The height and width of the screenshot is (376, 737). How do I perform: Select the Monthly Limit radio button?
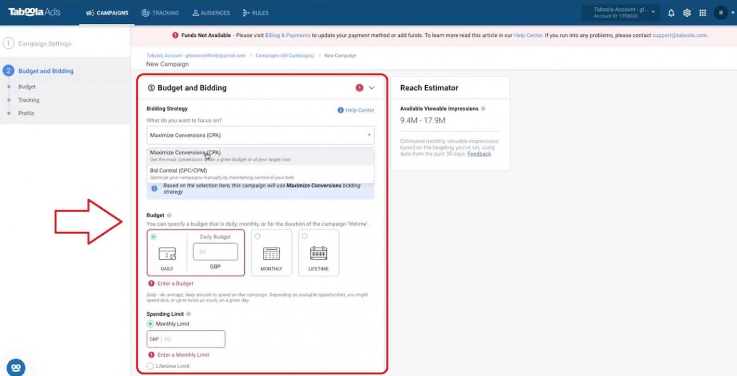[x=150, y=324]
